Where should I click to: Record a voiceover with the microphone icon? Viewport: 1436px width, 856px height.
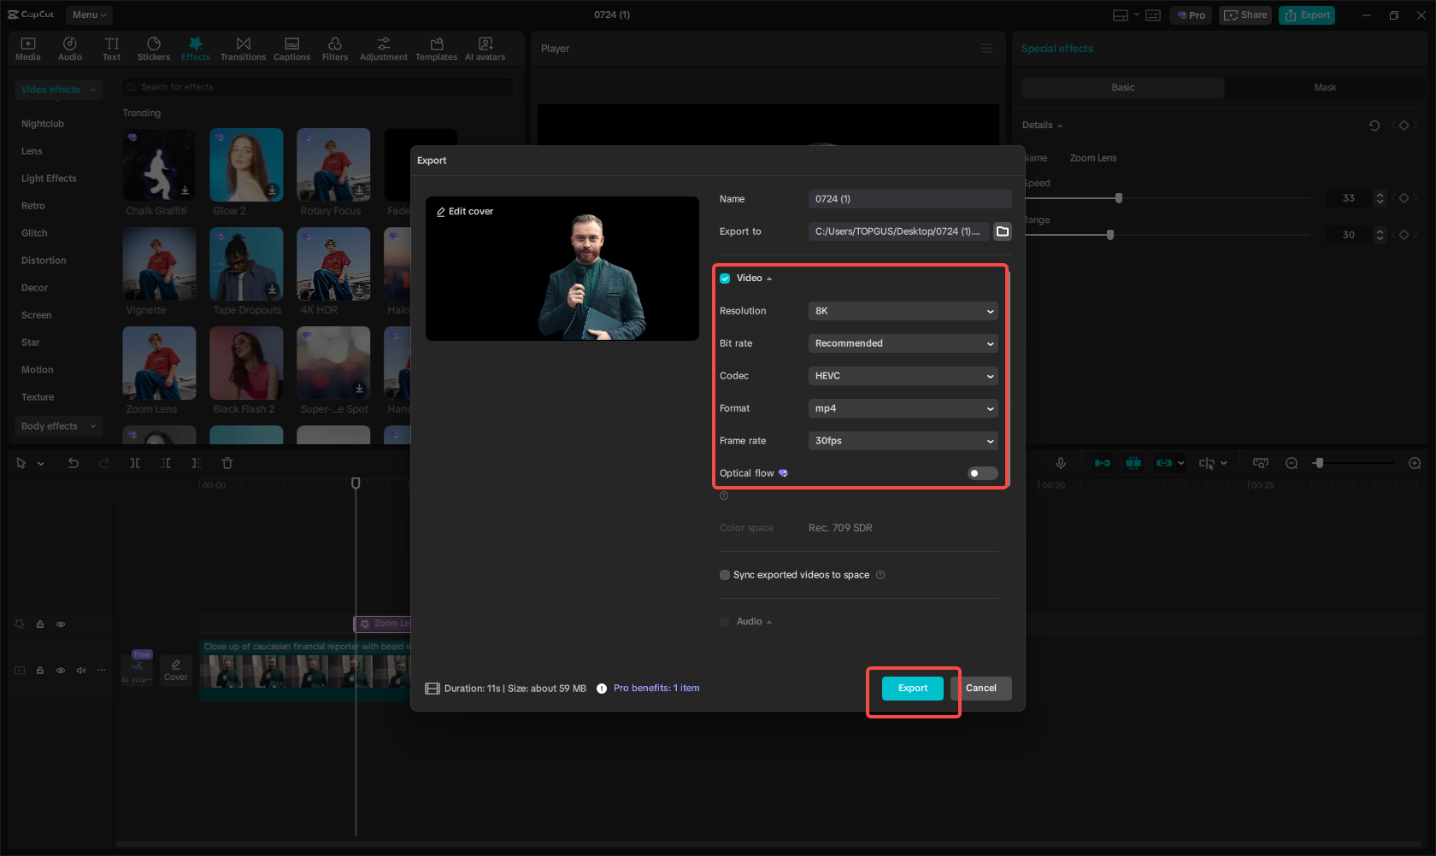(1060, 463)
